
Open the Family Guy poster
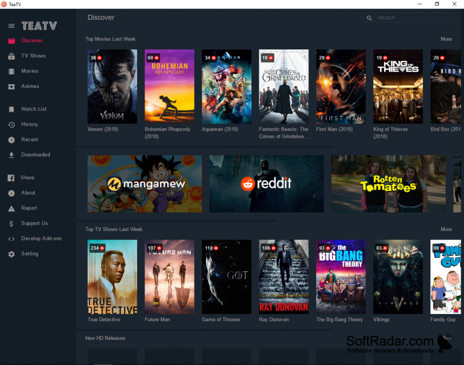coord(445,277)
